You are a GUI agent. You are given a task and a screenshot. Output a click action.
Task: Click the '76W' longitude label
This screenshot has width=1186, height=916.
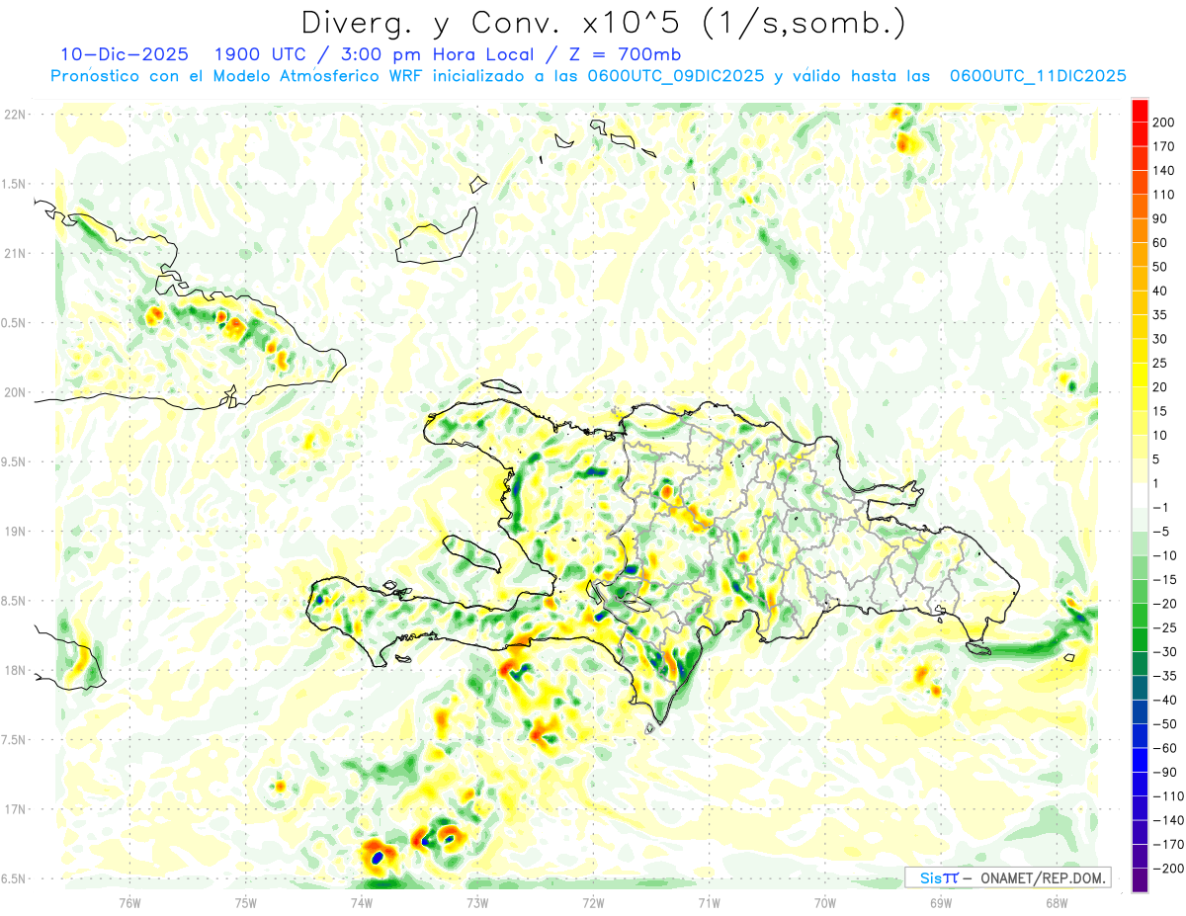pyautogui.click(x=129, y=902)
